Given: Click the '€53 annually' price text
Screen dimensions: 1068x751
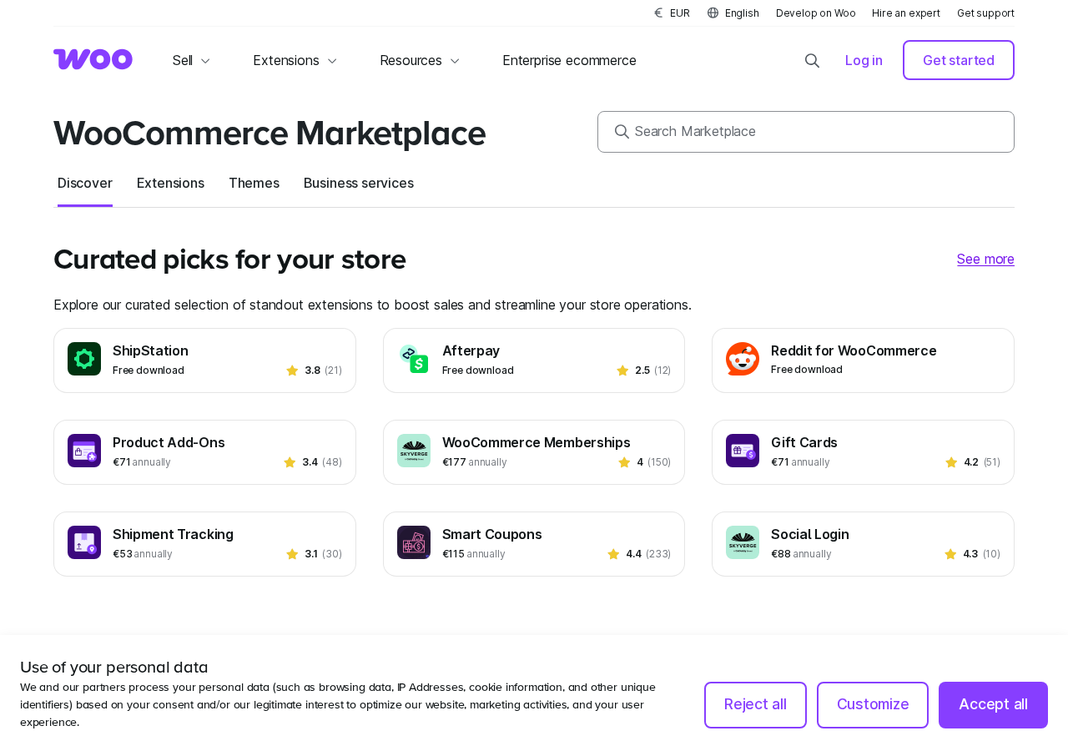Looking at the screenshot, I should point(143,554).
